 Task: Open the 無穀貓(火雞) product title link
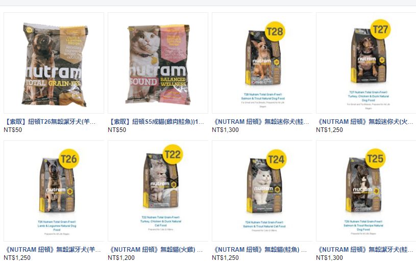pos(156,250)
